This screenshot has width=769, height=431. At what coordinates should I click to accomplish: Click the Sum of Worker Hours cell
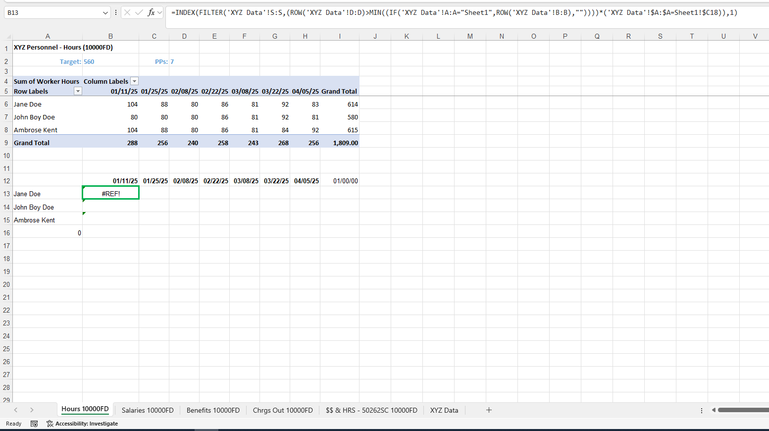[x=47, y=82]
